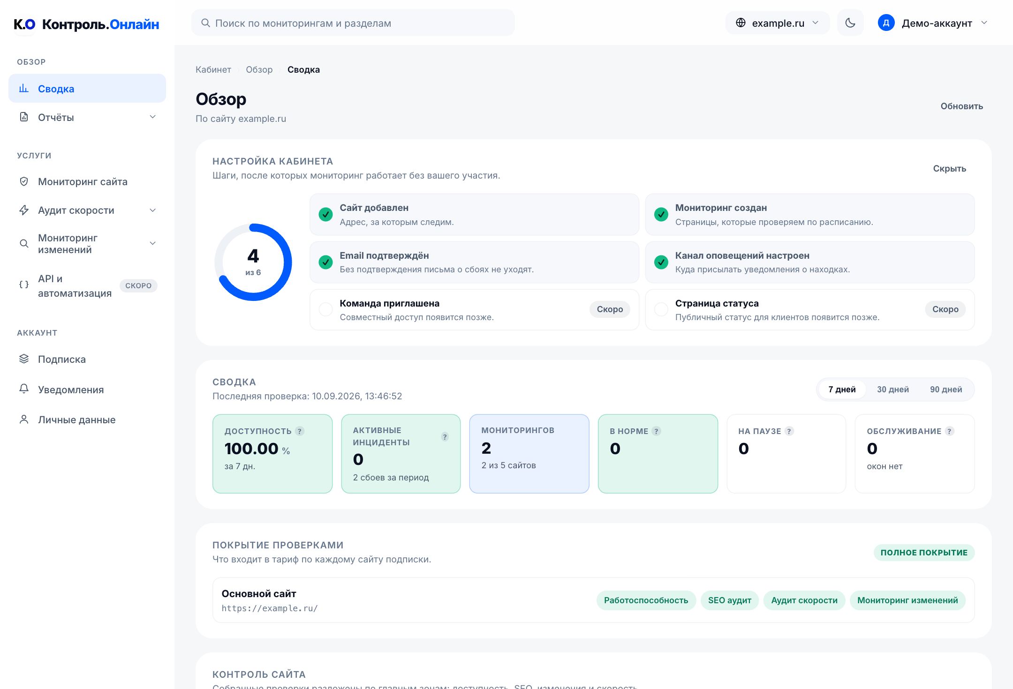Click the Аудит скорости coverage tag
The height and width of the screenshot is (689, 1013).
point(804,600)
